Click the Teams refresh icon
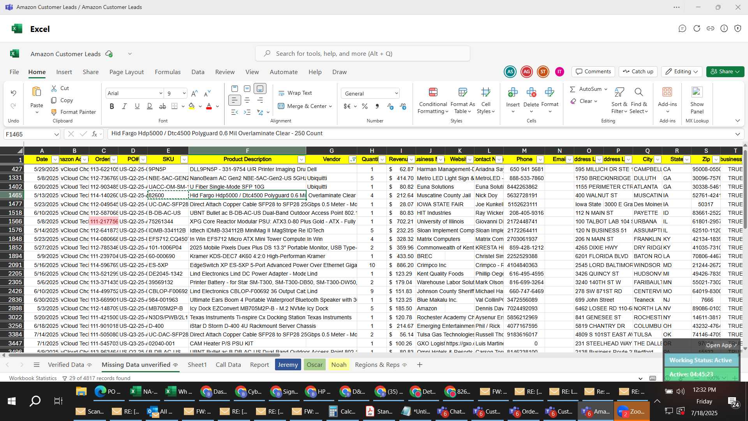The height and width of the screenshot is (421, 748). tap(697, 28)
